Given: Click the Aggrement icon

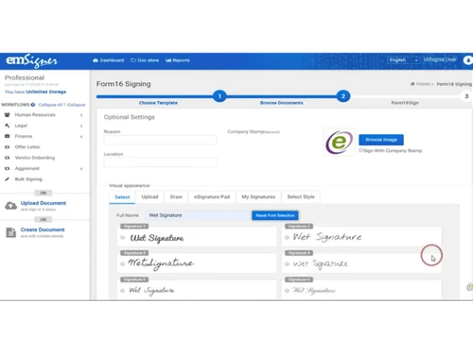Looking at the screenshot, I should pos(8,168).
